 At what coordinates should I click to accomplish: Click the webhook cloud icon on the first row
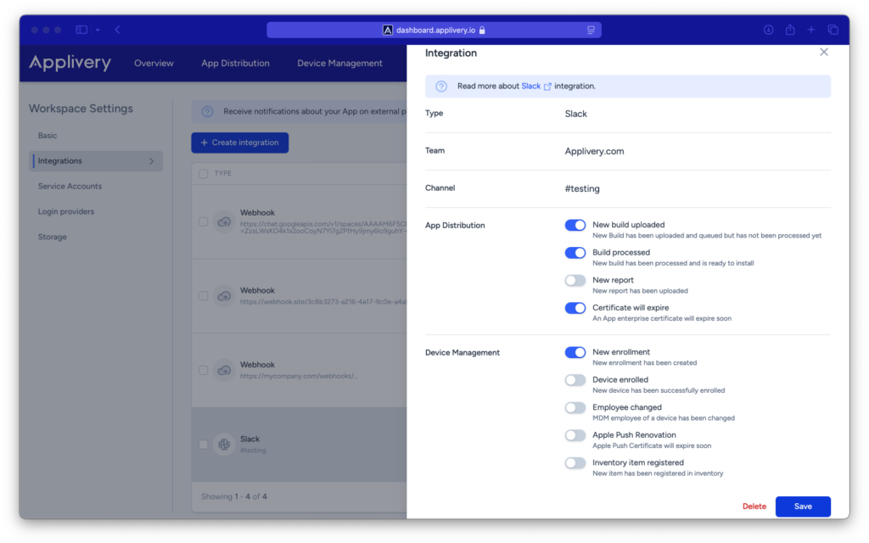click(x=223, y=221)
